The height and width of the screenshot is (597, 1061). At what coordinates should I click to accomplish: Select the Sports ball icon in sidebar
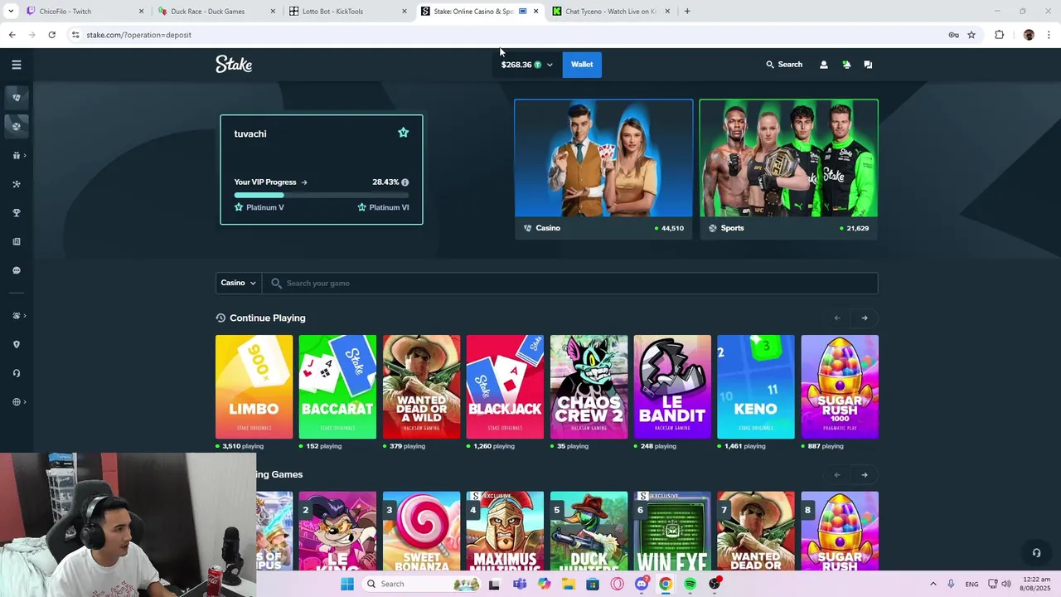pyautogui.click(x=16, y=126)
